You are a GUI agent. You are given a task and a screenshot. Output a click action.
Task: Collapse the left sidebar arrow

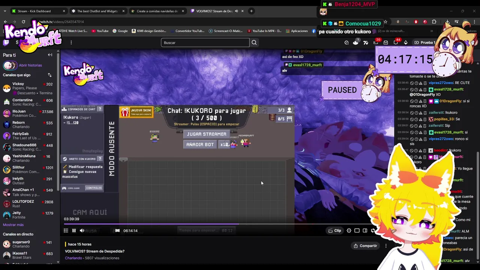(50, 55)
